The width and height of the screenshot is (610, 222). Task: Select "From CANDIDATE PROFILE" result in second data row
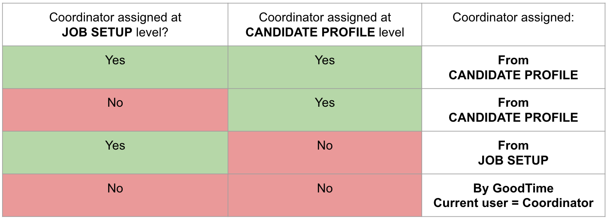(513, 110)
